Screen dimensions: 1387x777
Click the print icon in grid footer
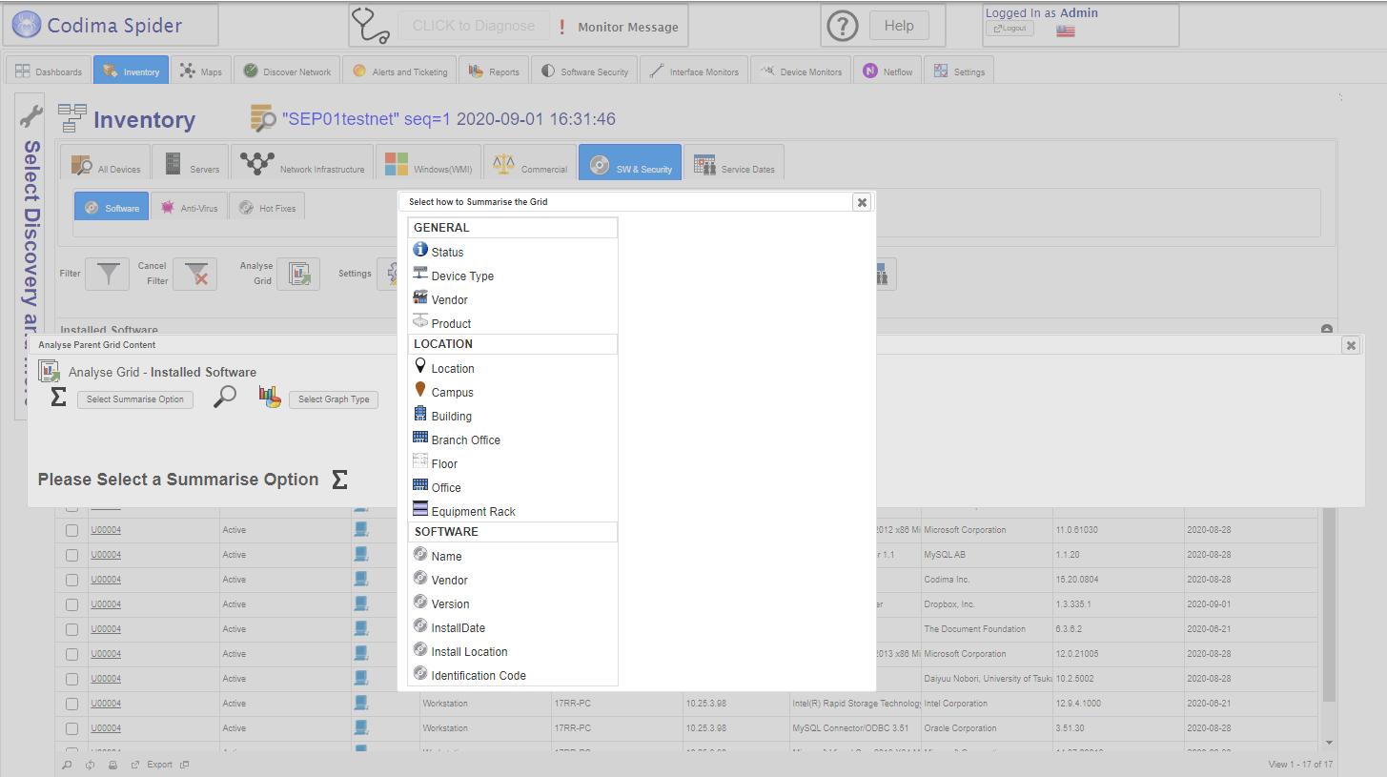point(112,765)
